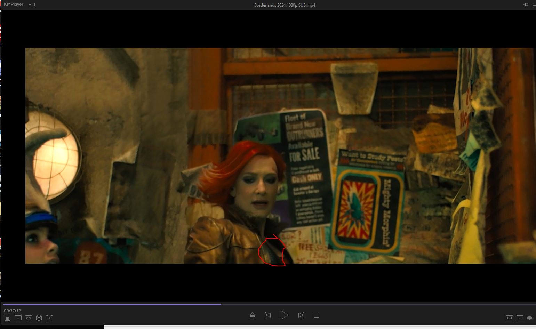Click the download video icon
The width and height of the screenshot is (536, 329).
click(18, 318)
